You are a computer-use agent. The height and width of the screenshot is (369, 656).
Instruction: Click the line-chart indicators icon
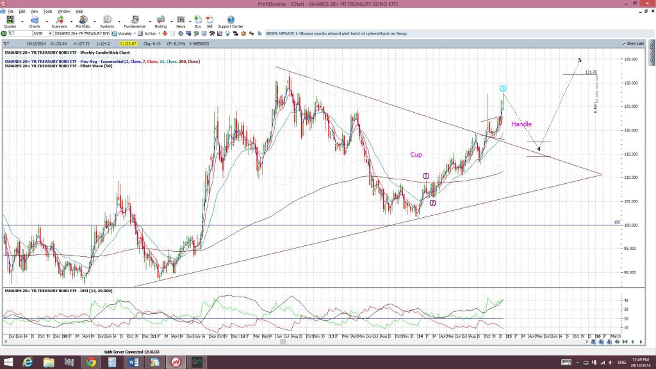click(220, 33)
